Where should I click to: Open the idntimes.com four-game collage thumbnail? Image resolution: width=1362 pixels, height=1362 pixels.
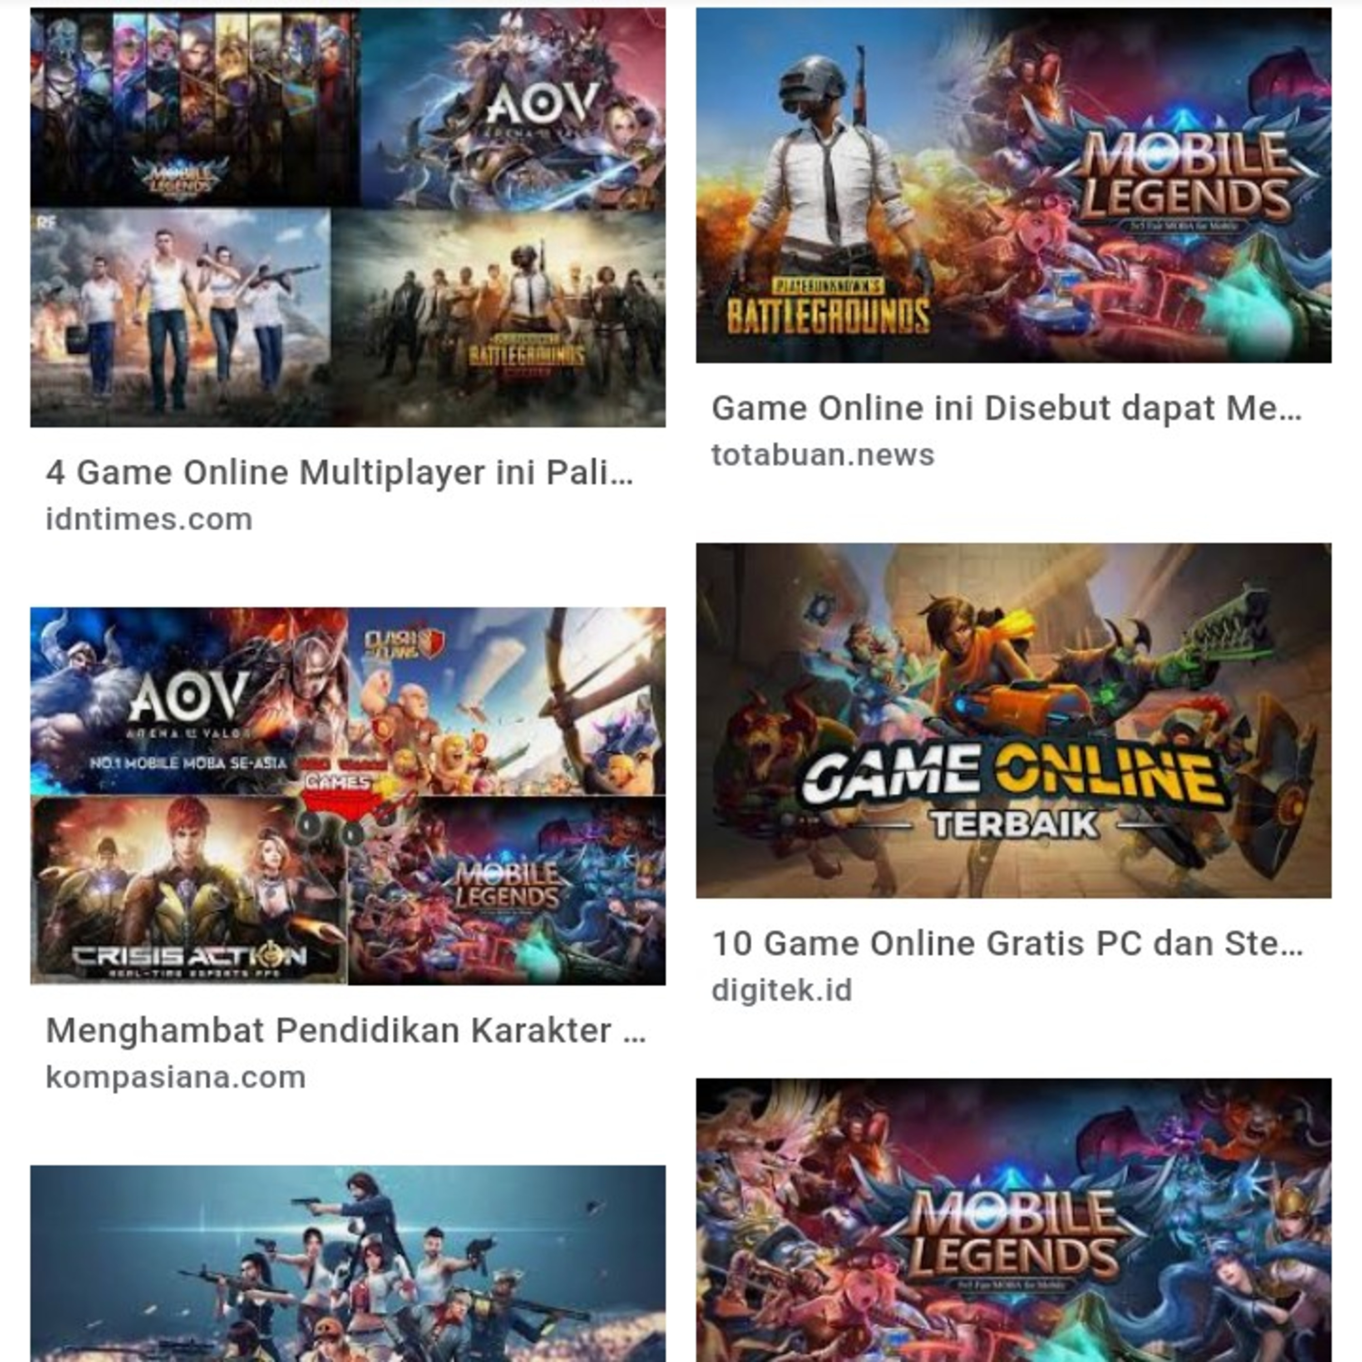click(348, 217)
